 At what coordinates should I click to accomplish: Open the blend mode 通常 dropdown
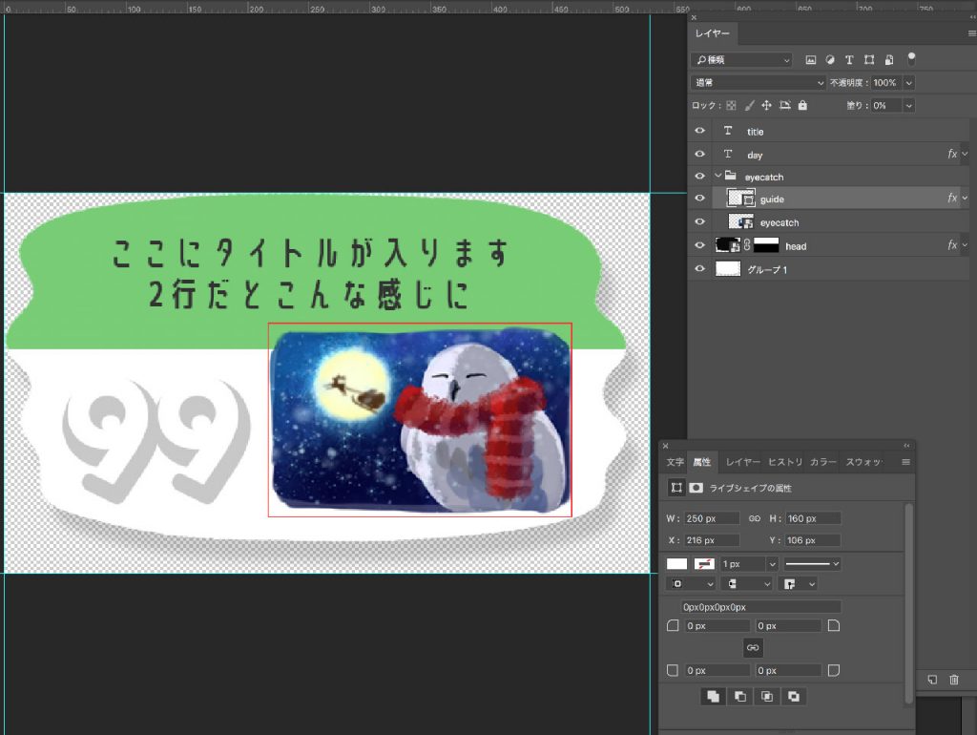[758, 83]
